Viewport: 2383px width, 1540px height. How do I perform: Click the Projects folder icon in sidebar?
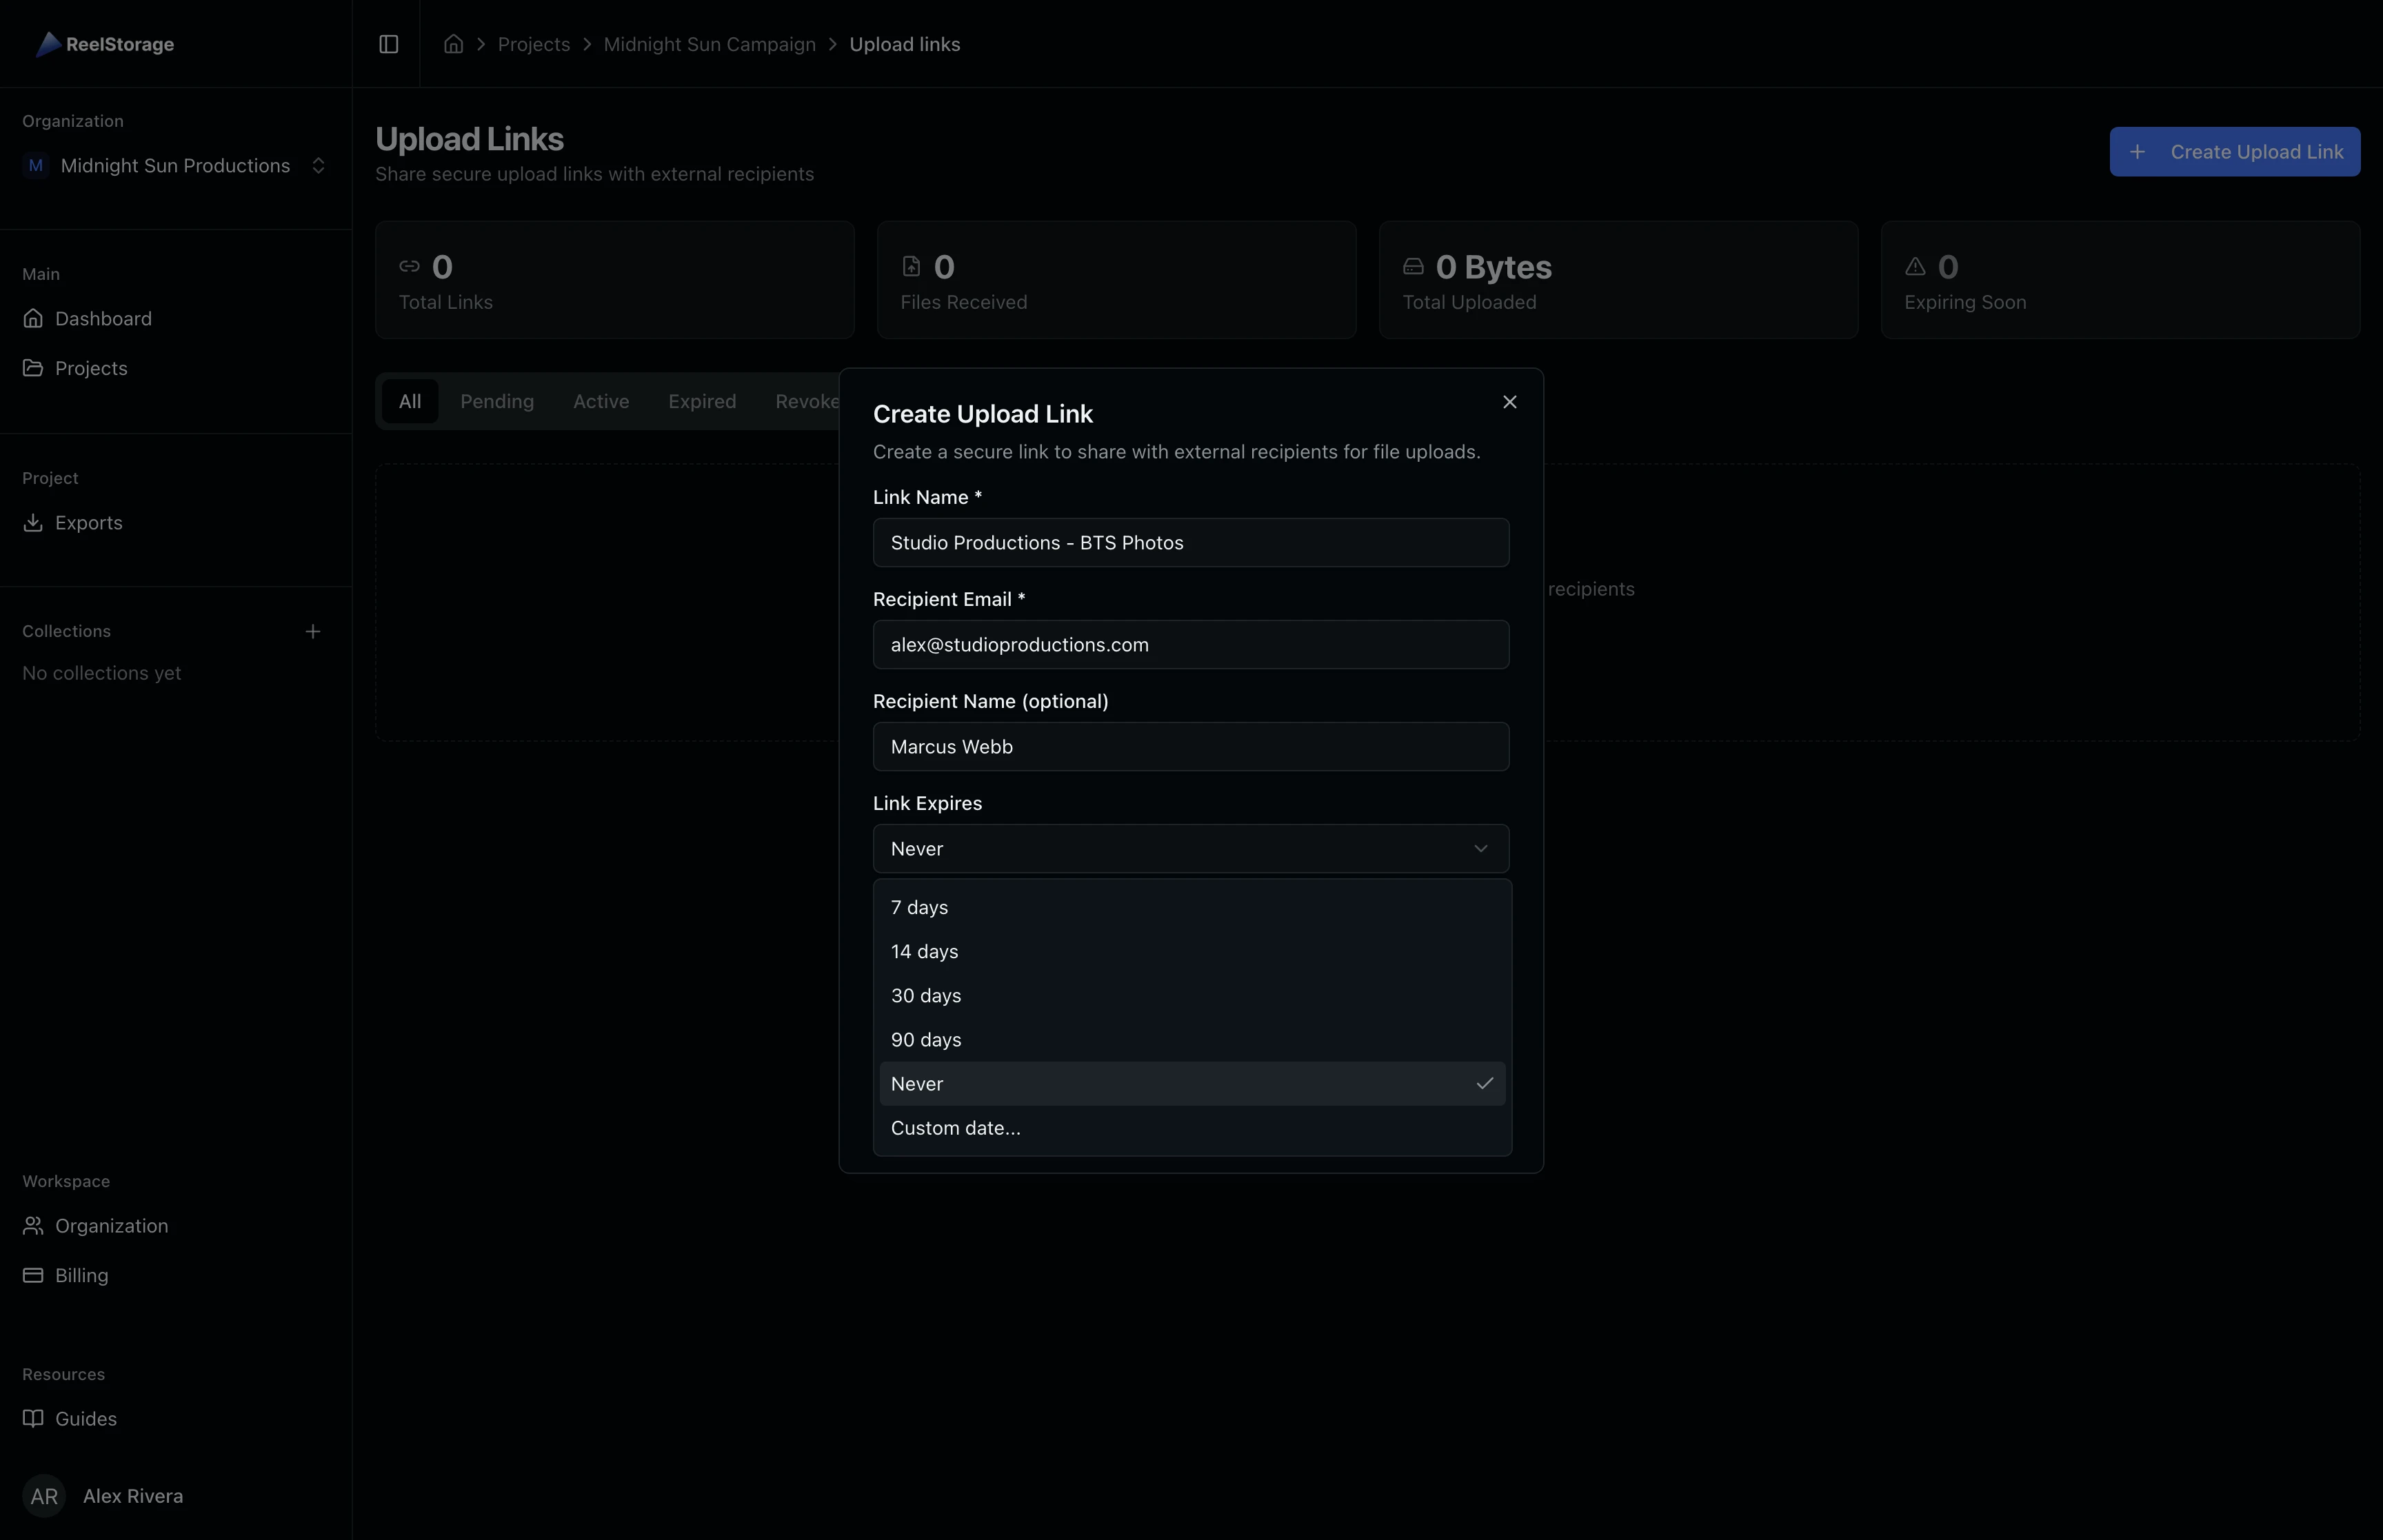click(x=34, y=368)
